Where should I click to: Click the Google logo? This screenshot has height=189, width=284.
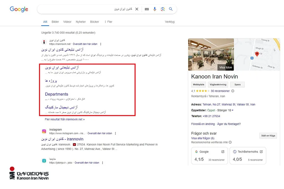point(19,9)
